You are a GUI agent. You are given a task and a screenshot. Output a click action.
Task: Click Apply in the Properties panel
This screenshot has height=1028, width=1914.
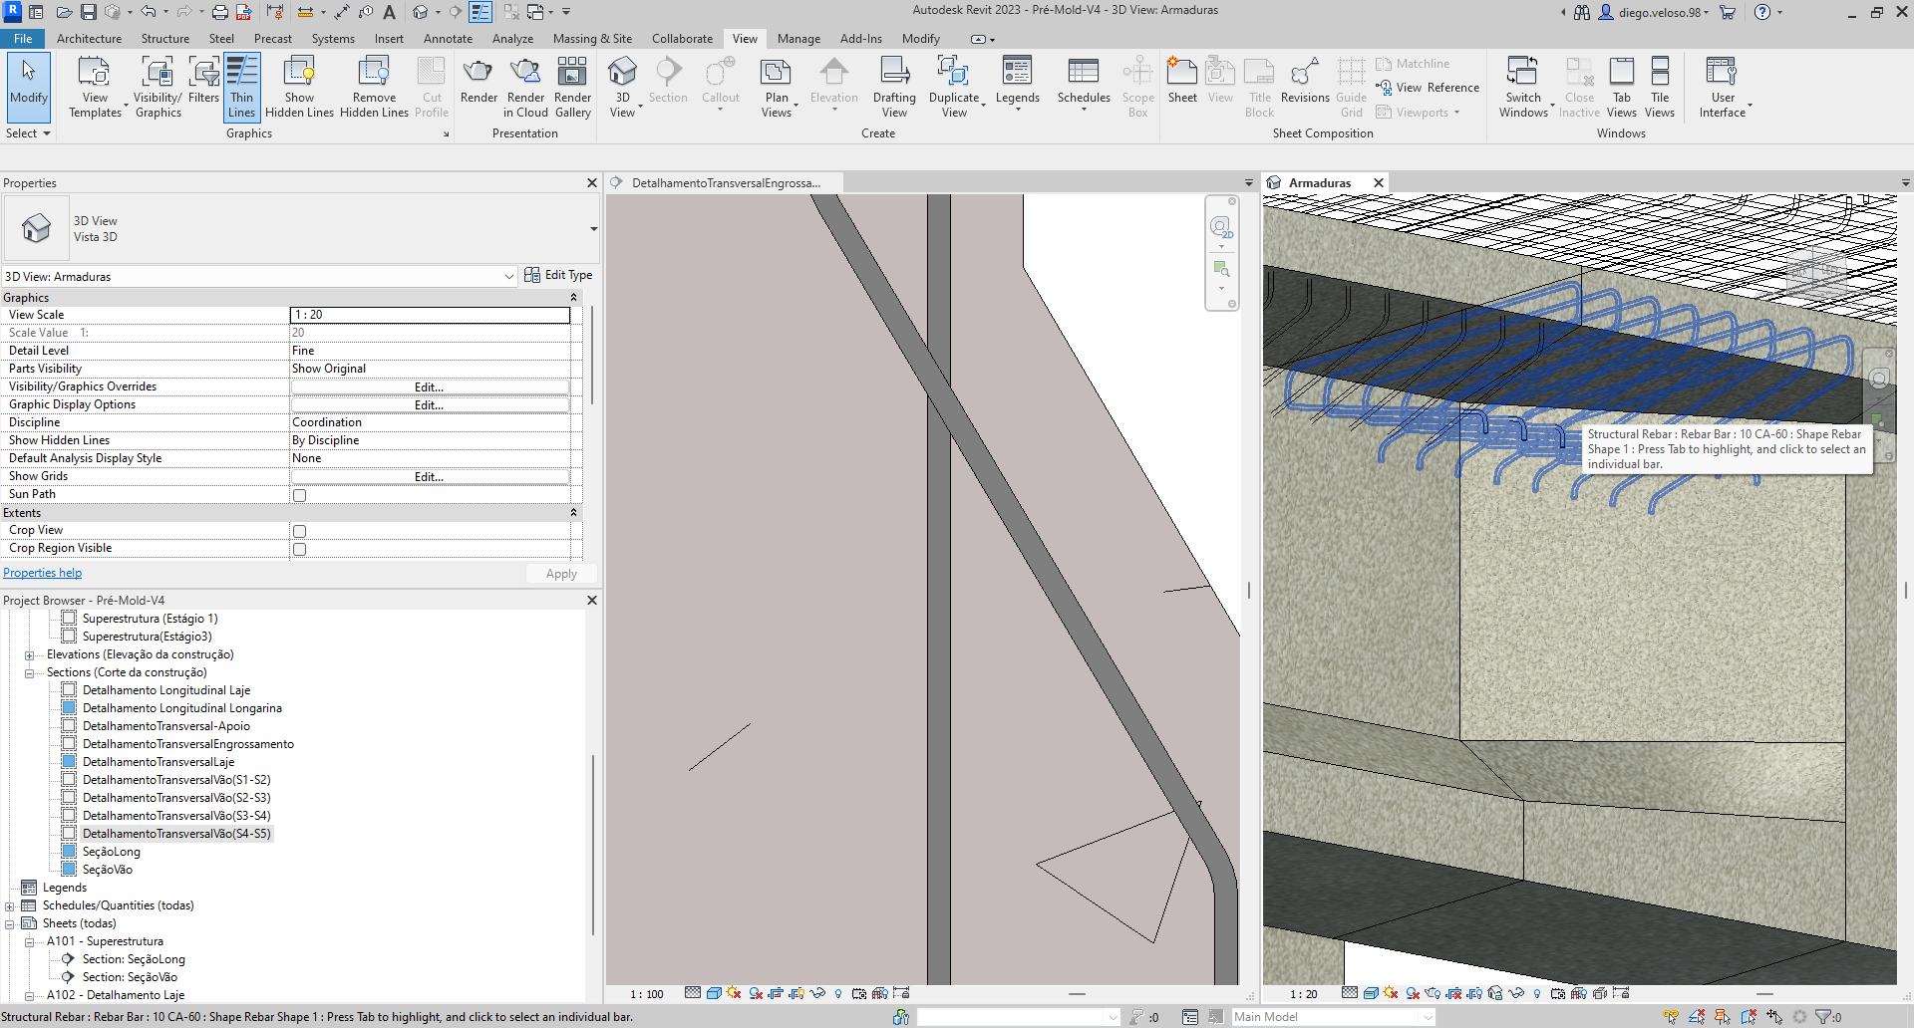pos(560,573)
